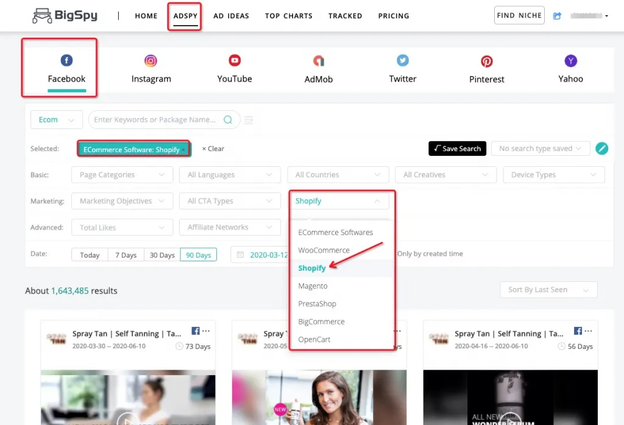
Task: Select the YouTube platform icon
Action: click(235, 60)
